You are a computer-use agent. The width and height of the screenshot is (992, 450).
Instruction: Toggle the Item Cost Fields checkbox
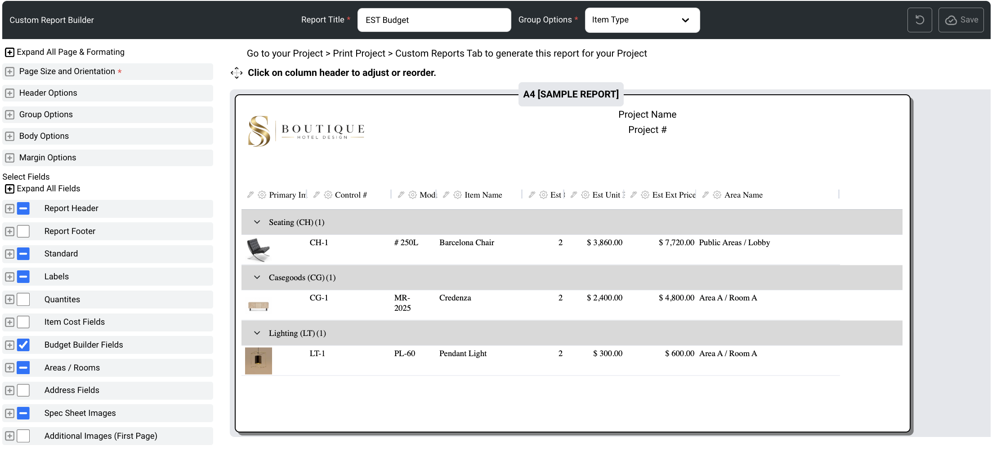point(23,322)
